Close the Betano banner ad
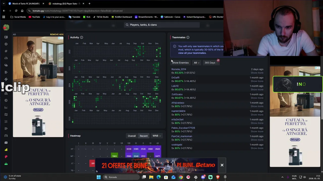Image resolution: width=323 pixels, height=181 pixels. 222,165
